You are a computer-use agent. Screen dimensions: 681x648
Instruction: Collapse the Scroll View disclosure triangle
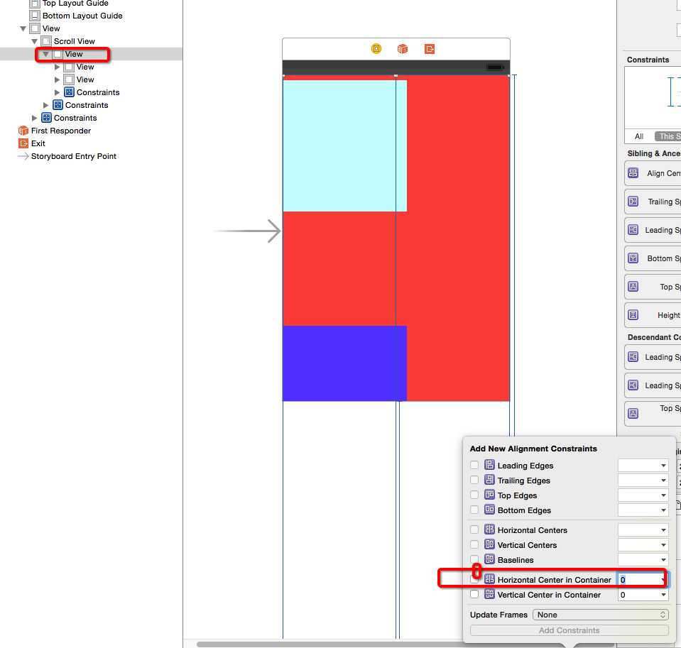tap(34, 41)
